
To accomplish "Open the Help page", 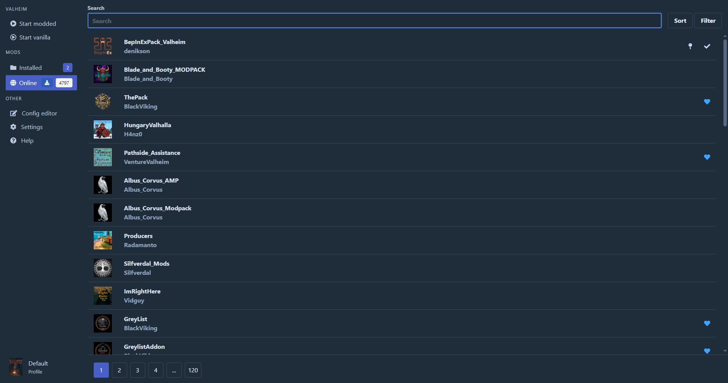I will pos(41,140).
